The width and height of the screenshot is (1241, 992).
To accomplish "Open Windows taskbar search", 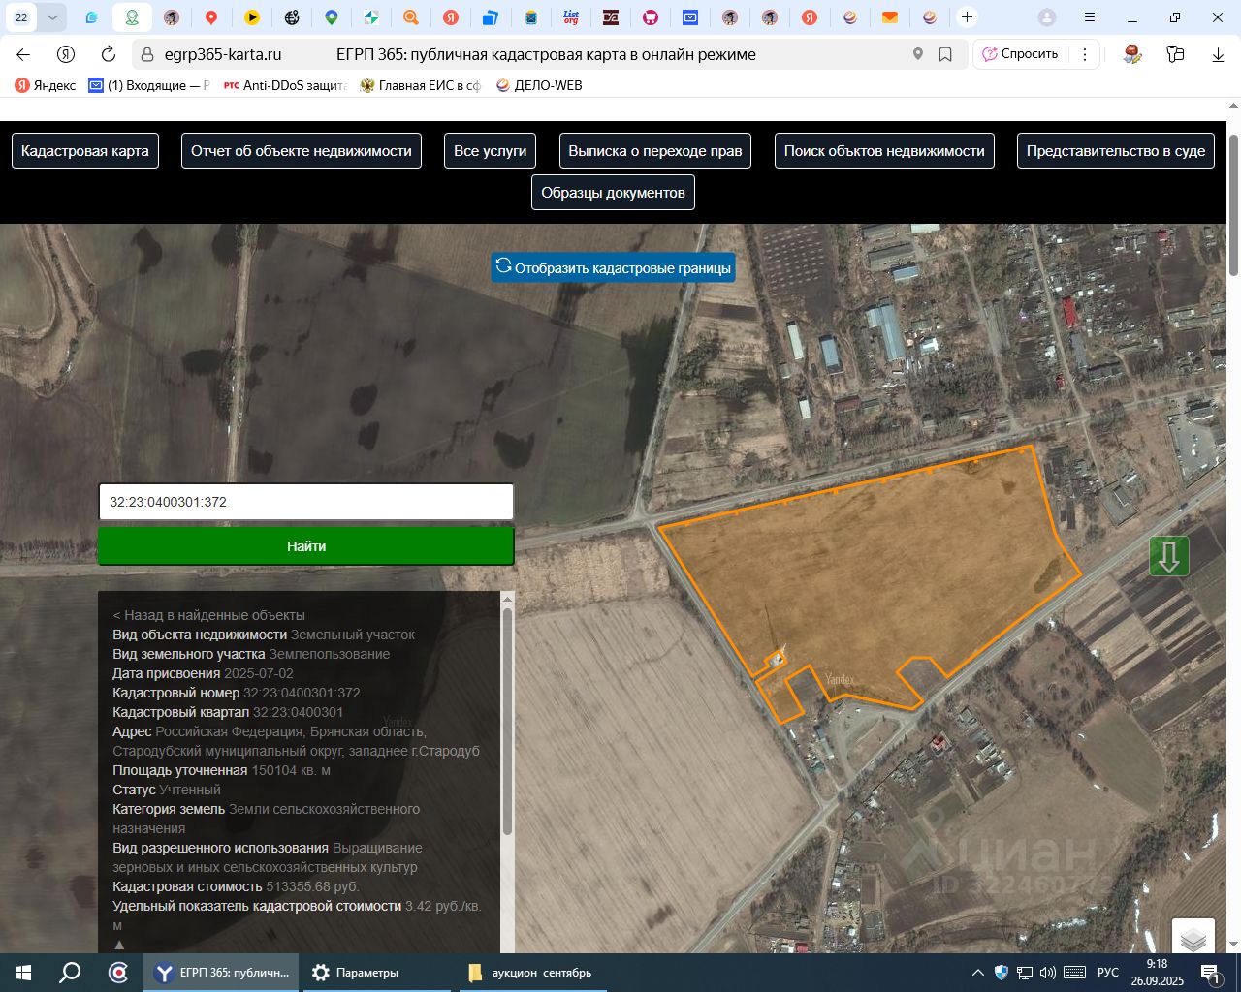I will 70,973.
